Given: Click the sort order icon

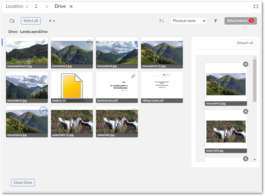Looking at the screenshot, I should (161, 21).
